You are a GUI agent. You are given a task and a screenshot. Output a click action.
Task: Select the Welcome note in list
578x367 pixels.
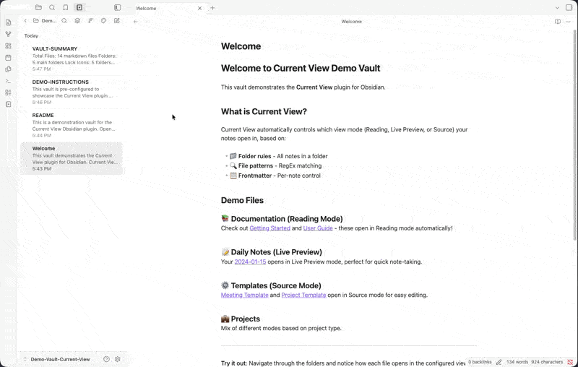[72, 158]
